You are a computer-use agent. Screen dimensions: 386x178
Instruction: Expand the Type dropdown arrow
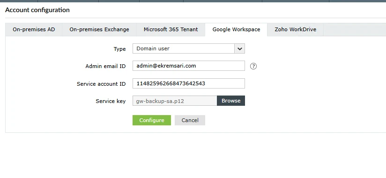(x=239, y=48)
